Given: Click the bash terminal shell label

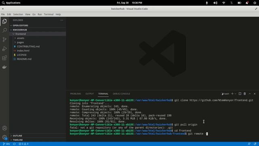Looking at the screenshot, I should point(225,94).
